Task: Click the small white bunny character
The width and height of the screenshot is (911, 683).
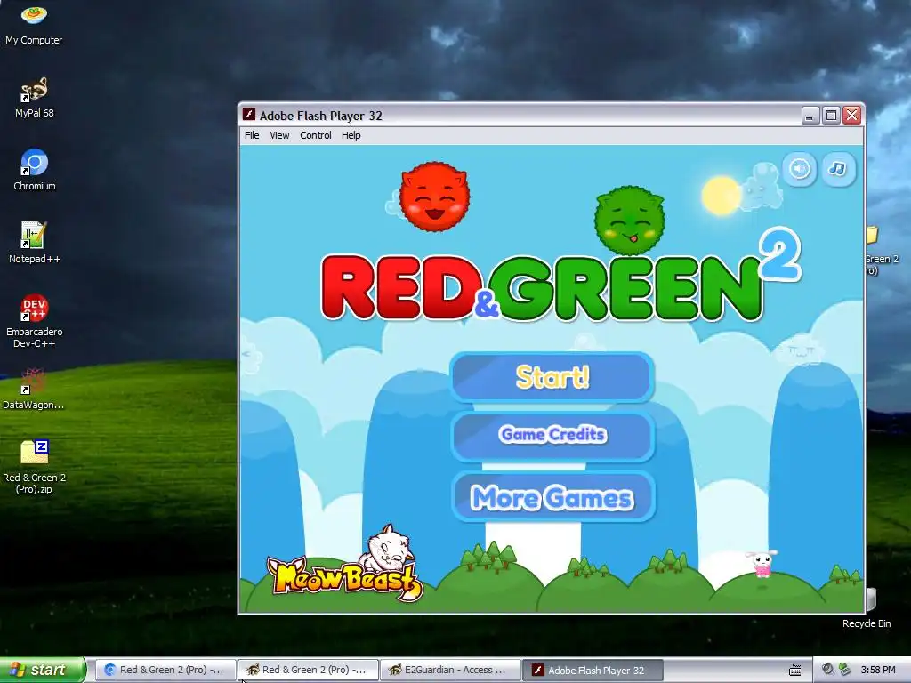Action: [x=762, y=563]
